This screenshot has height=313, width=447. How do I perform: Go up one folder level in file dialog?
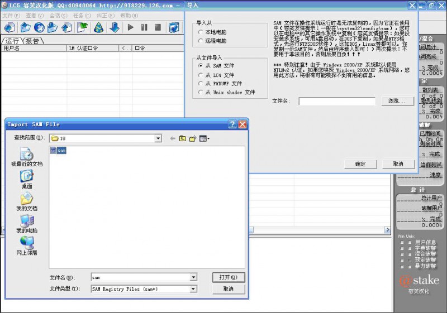click(x=183, y=138)
